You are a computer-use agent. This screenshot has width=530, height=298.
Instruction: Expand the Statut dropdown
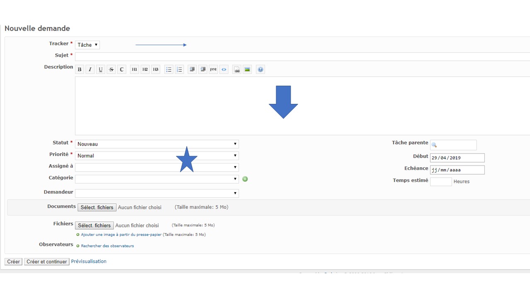coord(157,144)
